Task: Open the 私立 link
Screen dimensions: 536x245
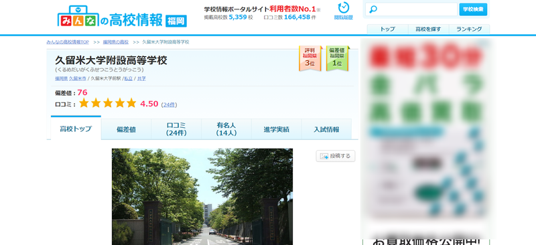Action: 128,78
